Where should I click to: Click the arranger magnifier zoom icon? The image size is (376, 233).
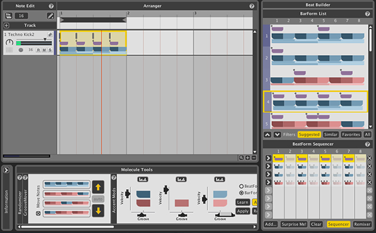[241, 158]
